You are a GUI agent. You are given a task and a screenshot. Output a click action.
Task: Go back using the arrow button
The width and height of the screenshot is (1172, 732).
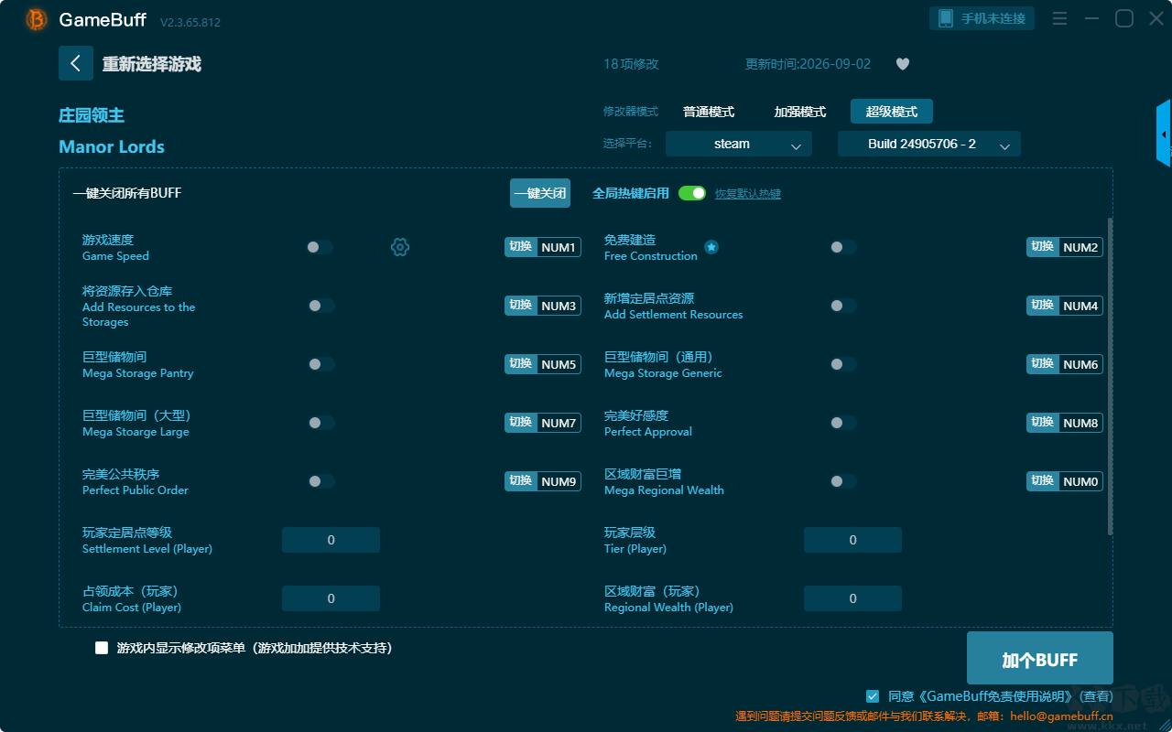coord(76,63)
